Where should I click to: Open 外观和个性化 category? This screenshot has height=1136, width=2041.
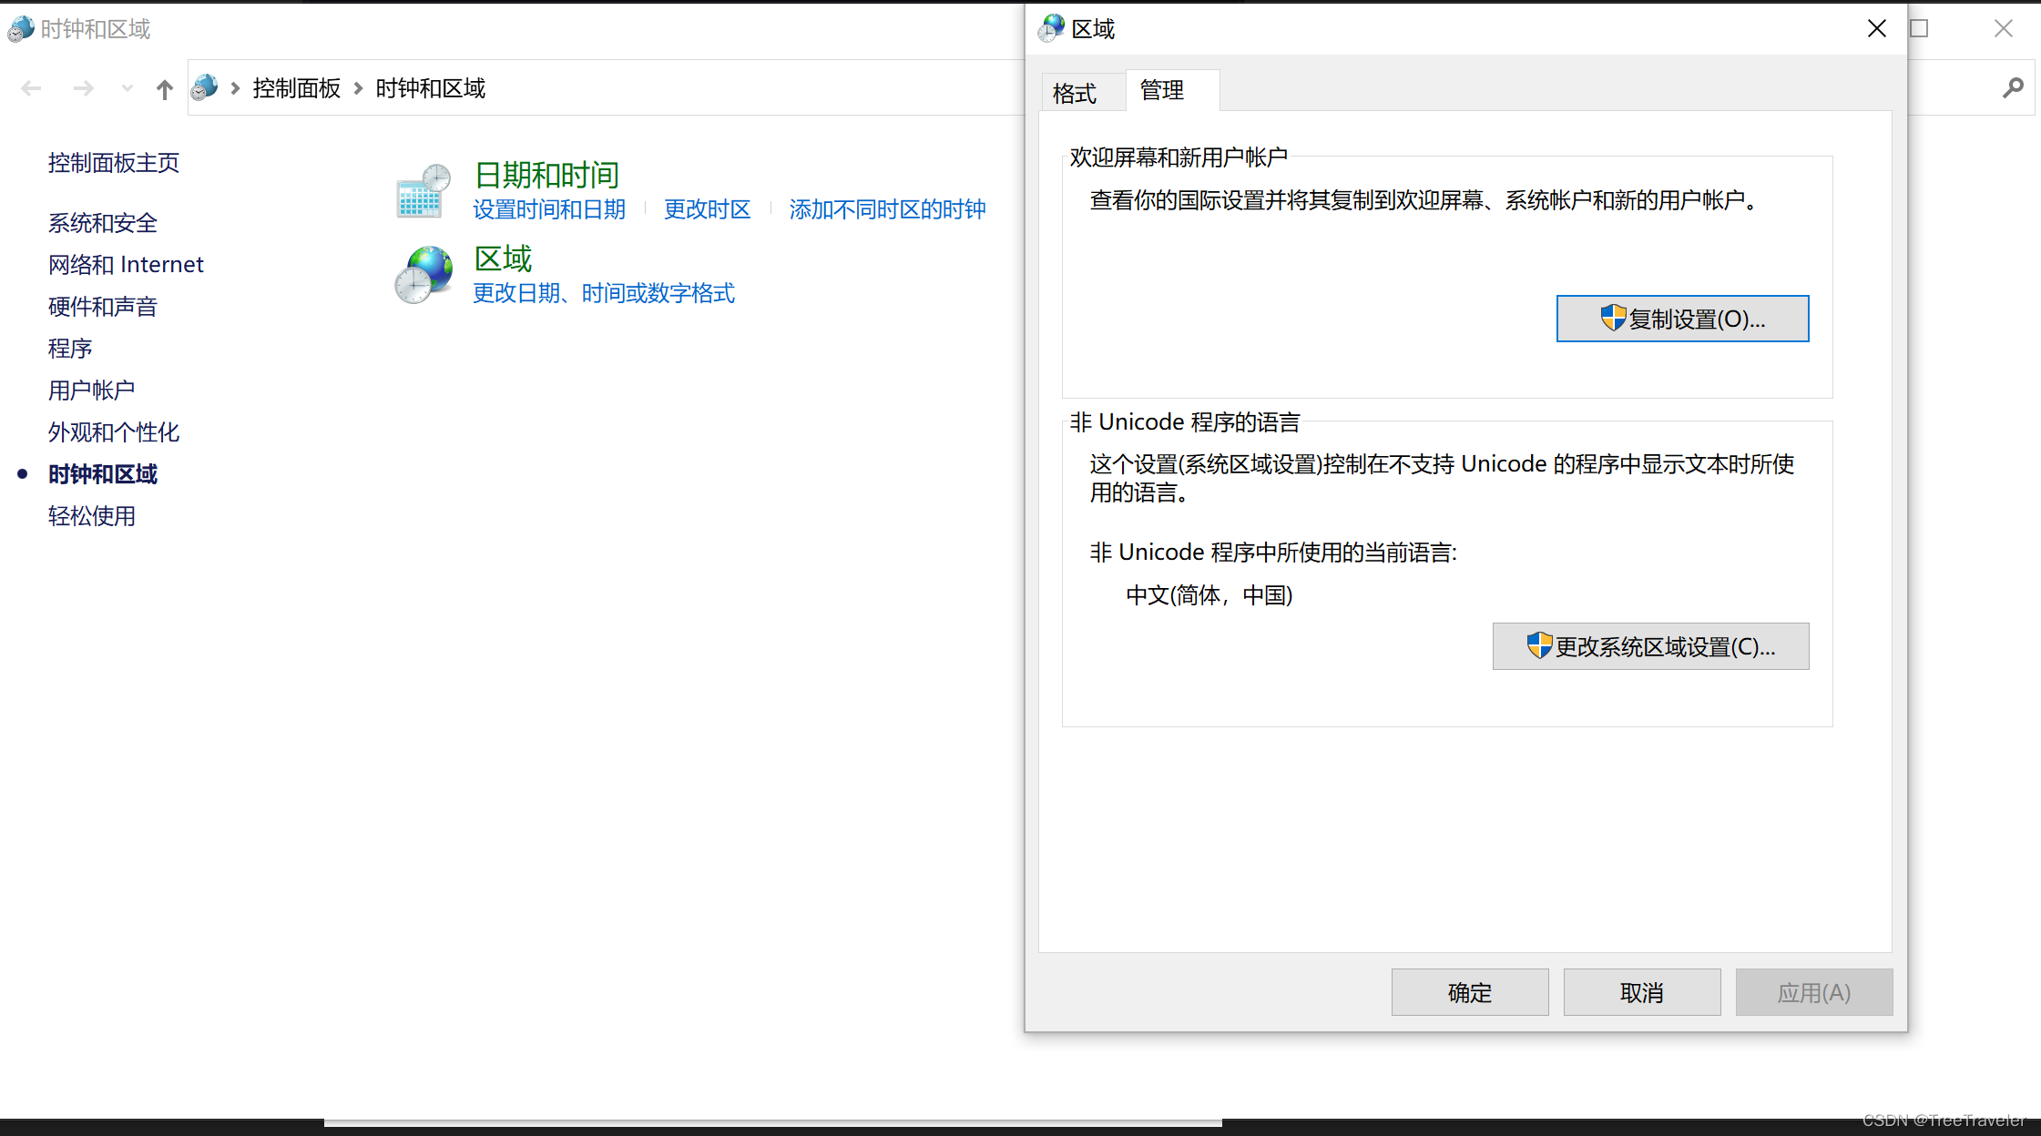114,432
